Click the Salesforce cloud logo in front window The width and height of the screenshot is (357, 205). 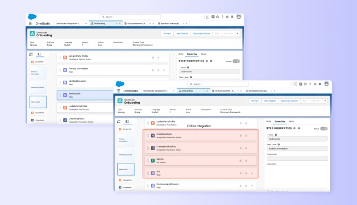point(120,84)
